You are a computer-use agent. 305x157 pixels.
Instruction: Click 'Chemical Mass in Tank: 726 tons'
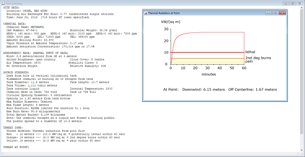32,92
